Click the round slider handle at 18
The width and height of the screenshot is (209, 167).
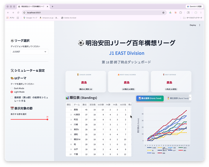coord(47,119)
